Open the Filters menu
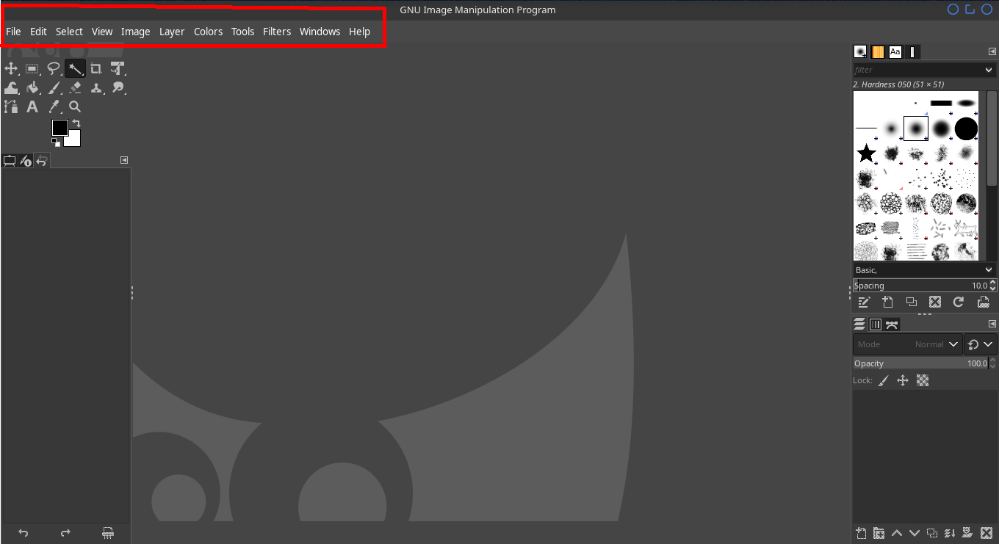The height and width of the screenshot is (544, 999). click(x=277, y=32)
